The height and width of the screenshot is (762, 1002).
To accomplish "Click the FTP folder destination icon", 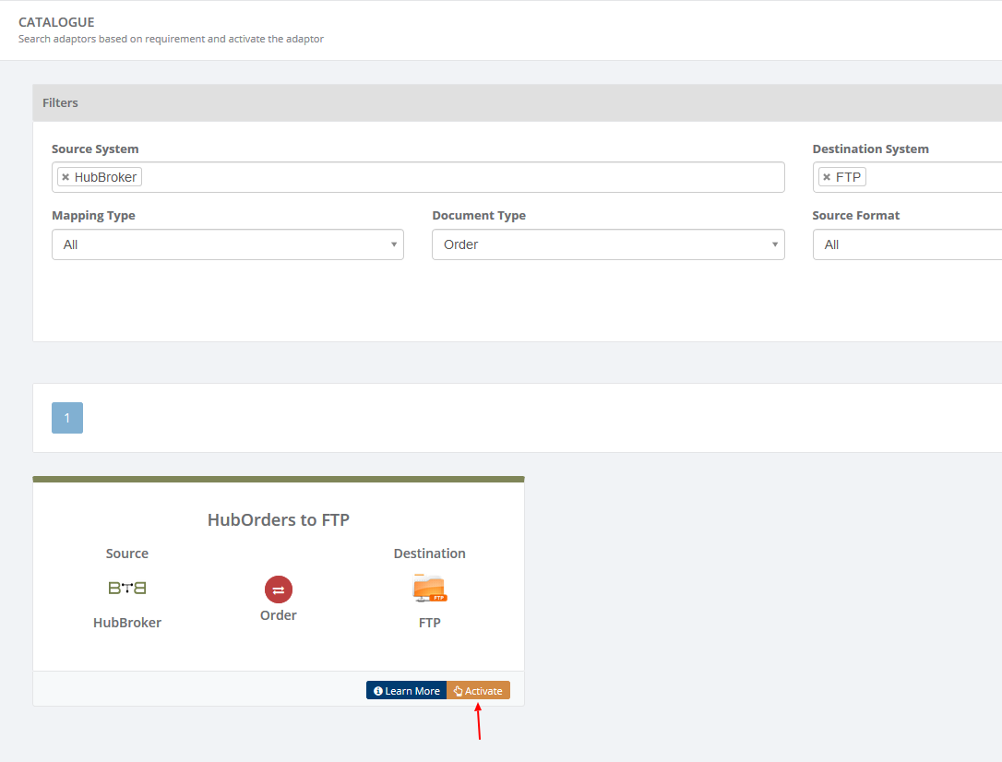I will [x=429, y=589].
